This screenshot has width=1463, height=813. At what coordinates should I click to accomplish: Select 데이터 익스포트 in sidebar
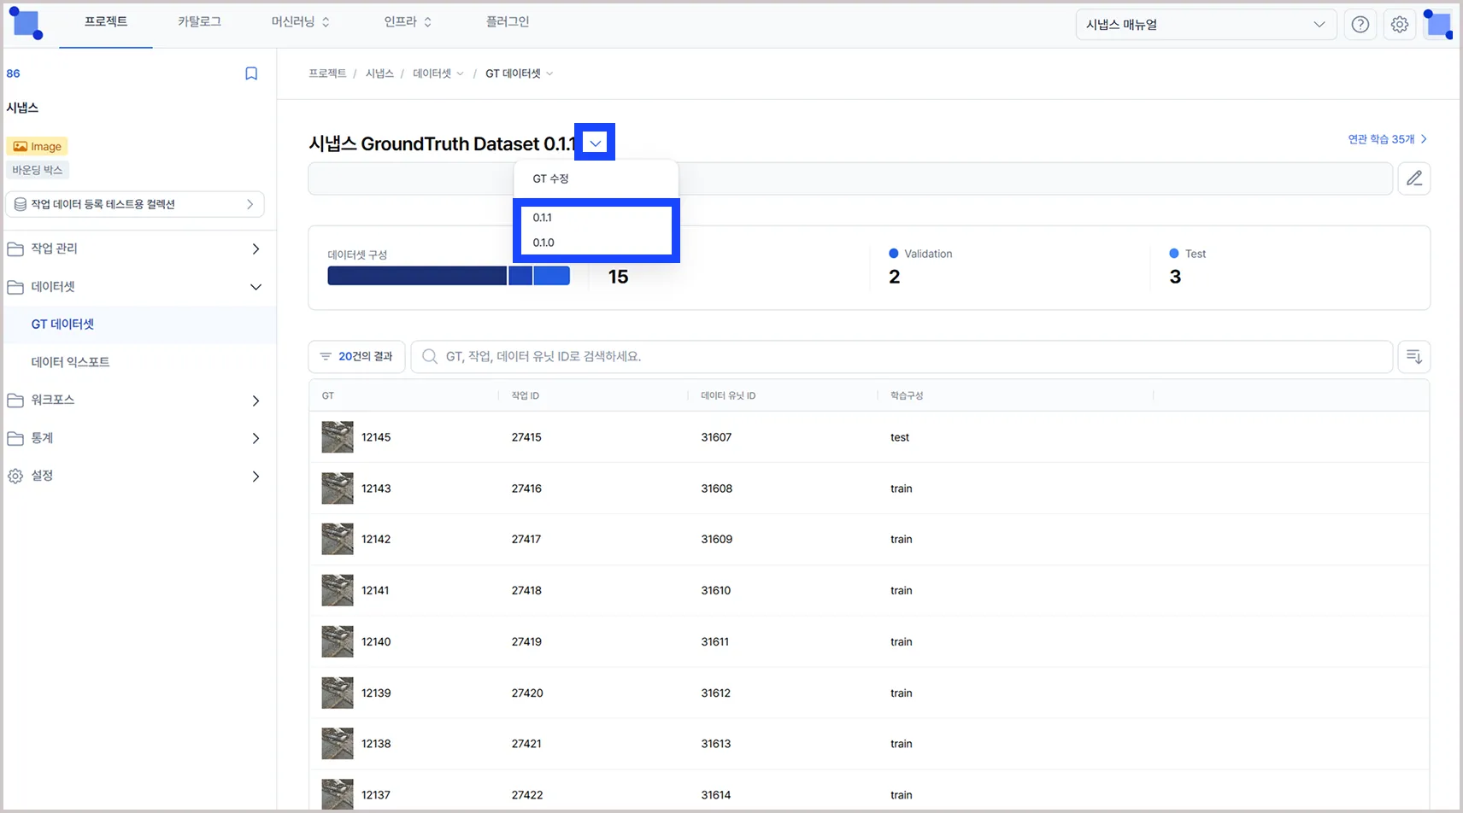[70, 362]
